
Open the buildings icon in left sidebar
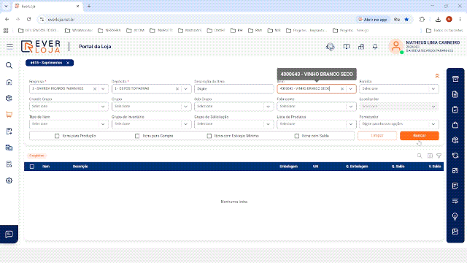point(9,148)
